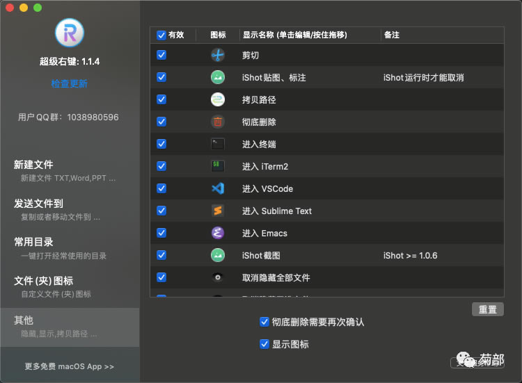Select the iShot 截图 name text
The image size is (522, 383).
(261, 256)
